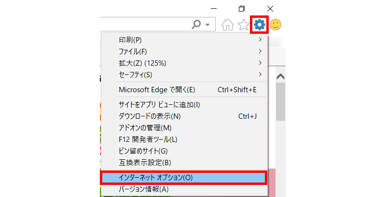This screenshot has height=197, width=386.
Task: Click the search magnifier icon
Action: [196, 24]
